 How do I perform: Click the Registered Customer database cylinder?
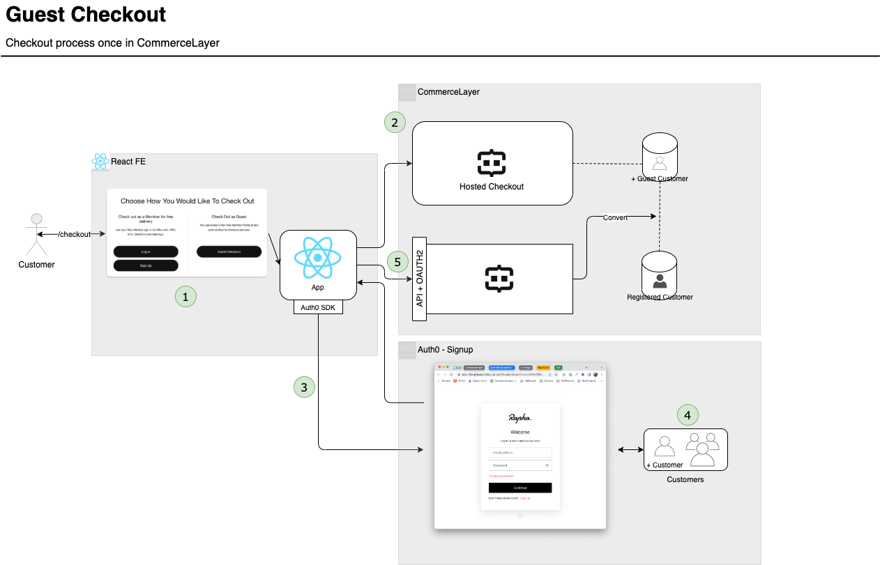pyautogui.click(x=659, y=272)
